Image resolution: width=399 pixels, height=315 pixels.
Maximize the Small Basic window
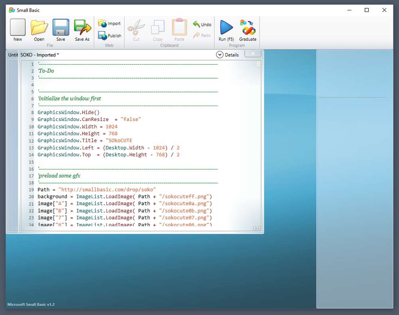click(x=367, y=10)
